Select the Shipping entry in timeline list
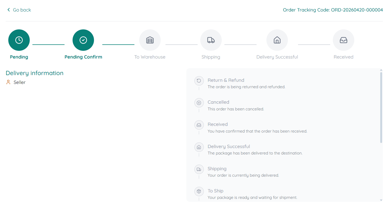Screen dimensions: 388x209 point(217,169)
